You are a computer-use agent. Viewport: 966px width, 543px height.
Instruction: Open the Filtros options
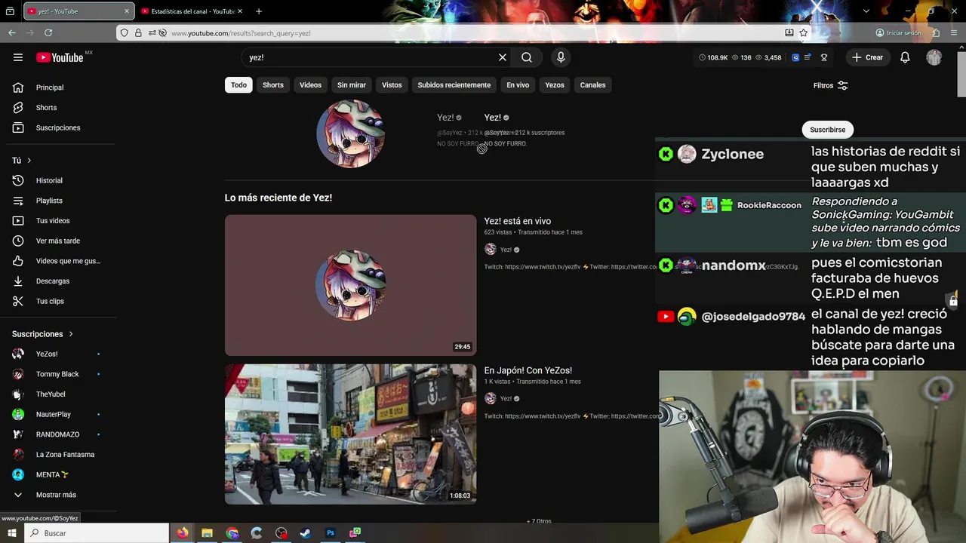point(831,85)
